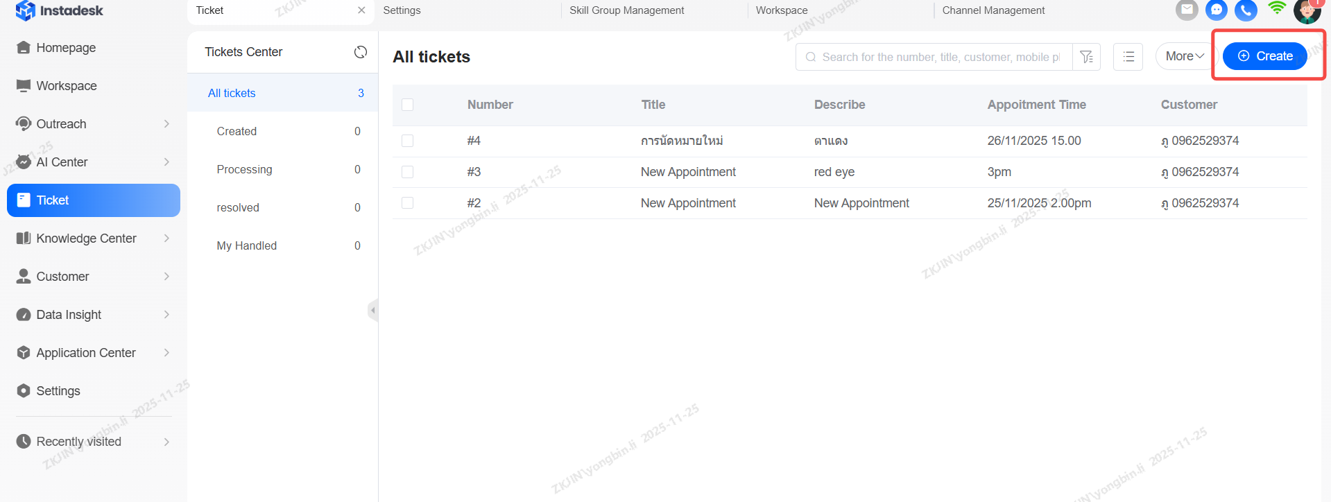Open the Processing tickets filter
The image size is (1331, 502).
244,169
